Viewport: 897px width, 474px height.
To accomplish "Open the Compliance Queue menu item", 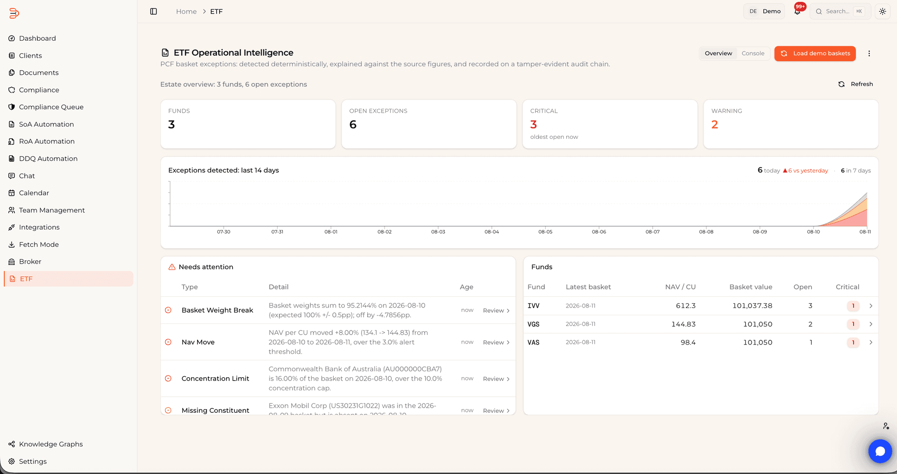I will click(x=68, y=107).
